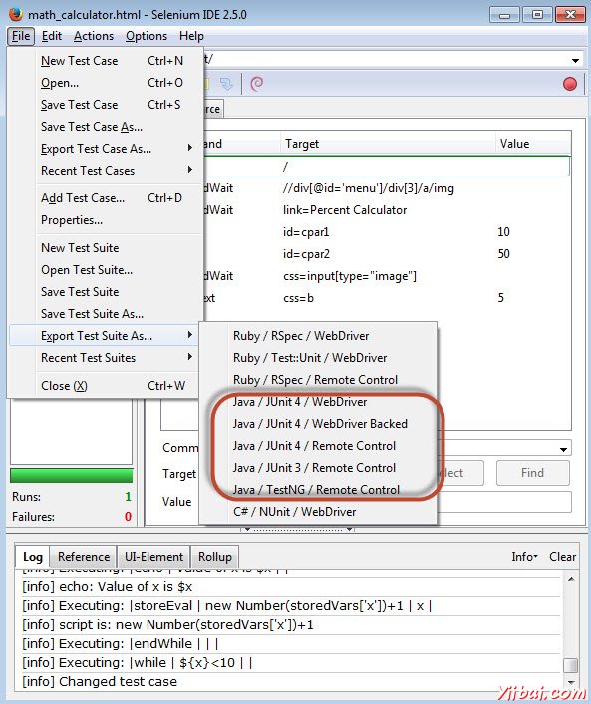Minimize the Selenium IDE window
Image resolution: width=591 pixels, height=704 pixels.
pyautogui.click(x=505, y=15)
